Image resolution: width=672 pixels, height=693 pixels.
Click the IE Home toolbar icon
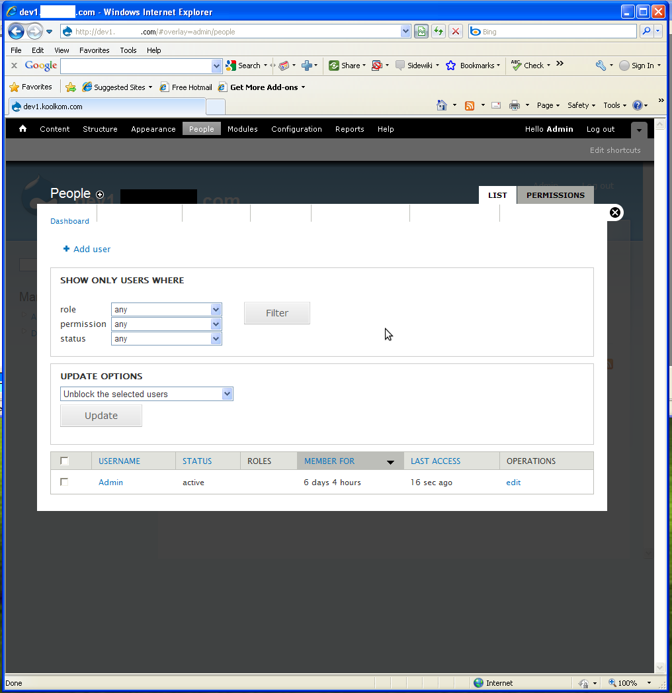[442, 105]
